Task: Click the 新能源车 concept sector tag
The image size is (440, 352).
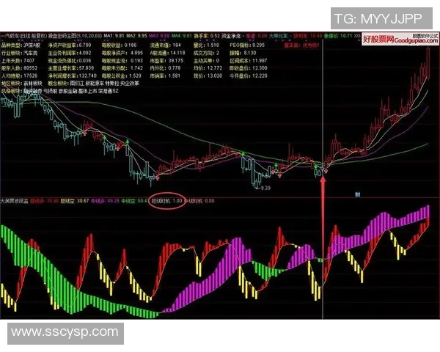Action: tap(95, 84)
